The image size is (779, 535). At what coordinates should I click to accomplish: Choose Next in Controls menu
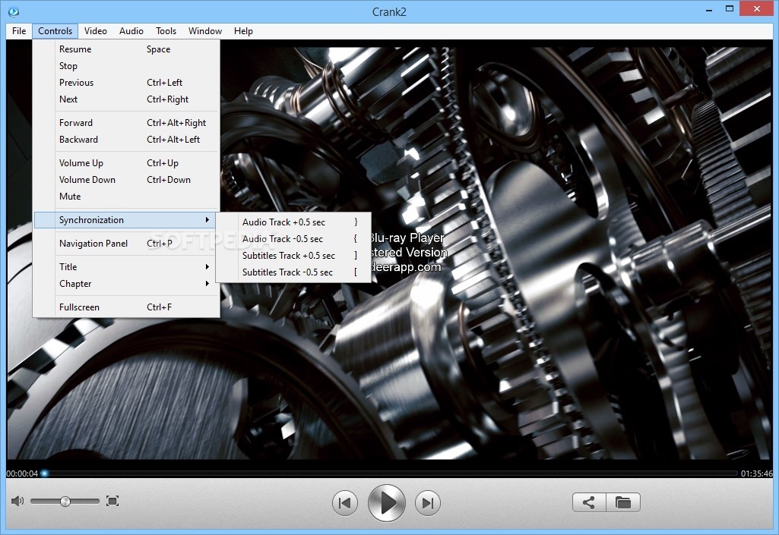point(127,99)
